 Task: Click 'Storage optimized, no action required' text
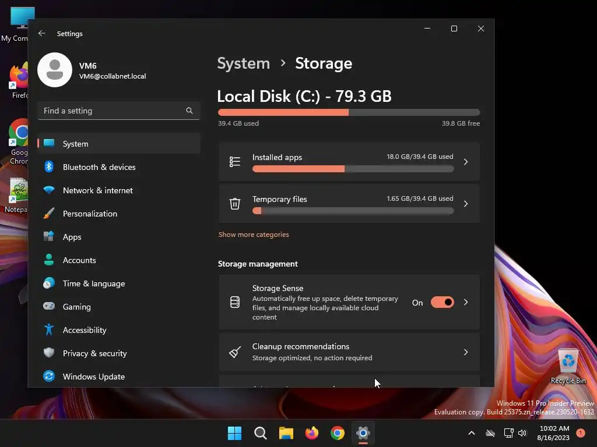312,358
